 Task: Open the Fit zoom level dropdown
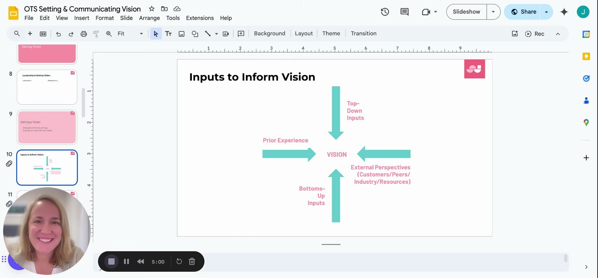pos(130,34)
